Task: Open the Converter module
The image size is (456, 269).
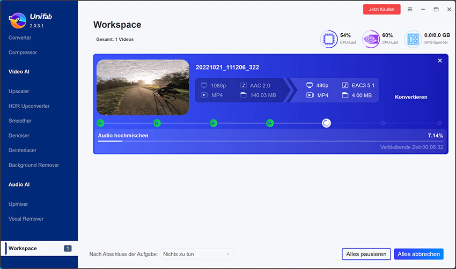Action: click(x=20, y=38)
